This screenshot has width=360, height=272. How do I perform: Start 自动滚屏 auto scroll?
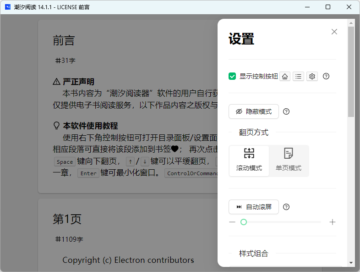[x=254, y=207]
